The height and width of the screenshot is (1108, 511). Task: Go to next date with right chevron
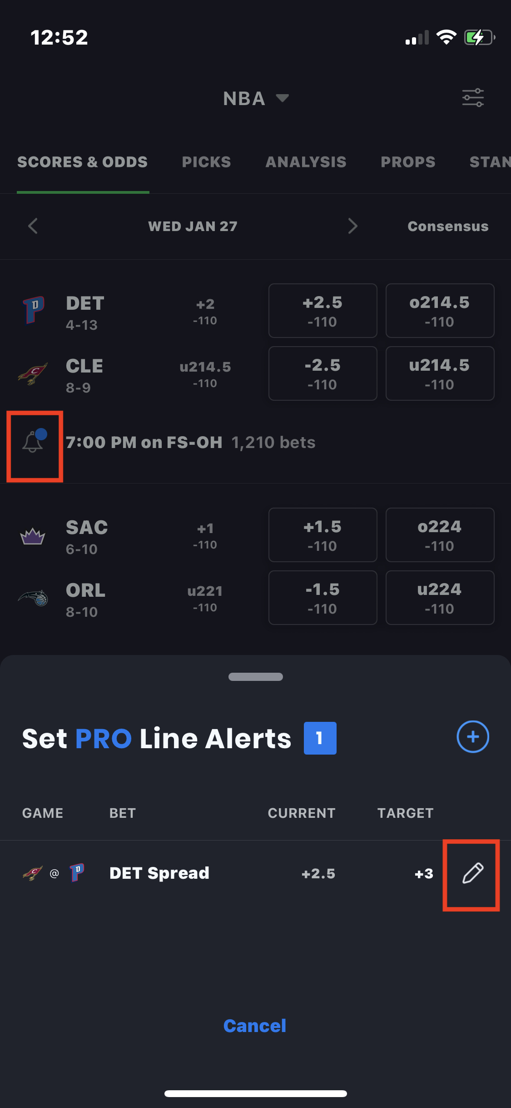coord(352,226)
